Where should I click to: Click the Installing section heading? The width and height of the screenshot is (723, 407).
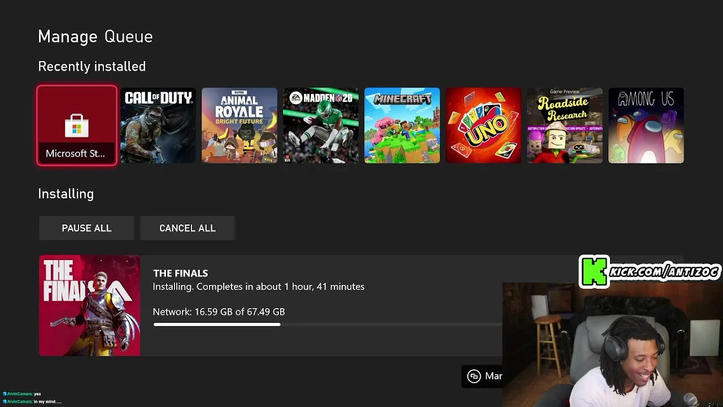point(66,194)
